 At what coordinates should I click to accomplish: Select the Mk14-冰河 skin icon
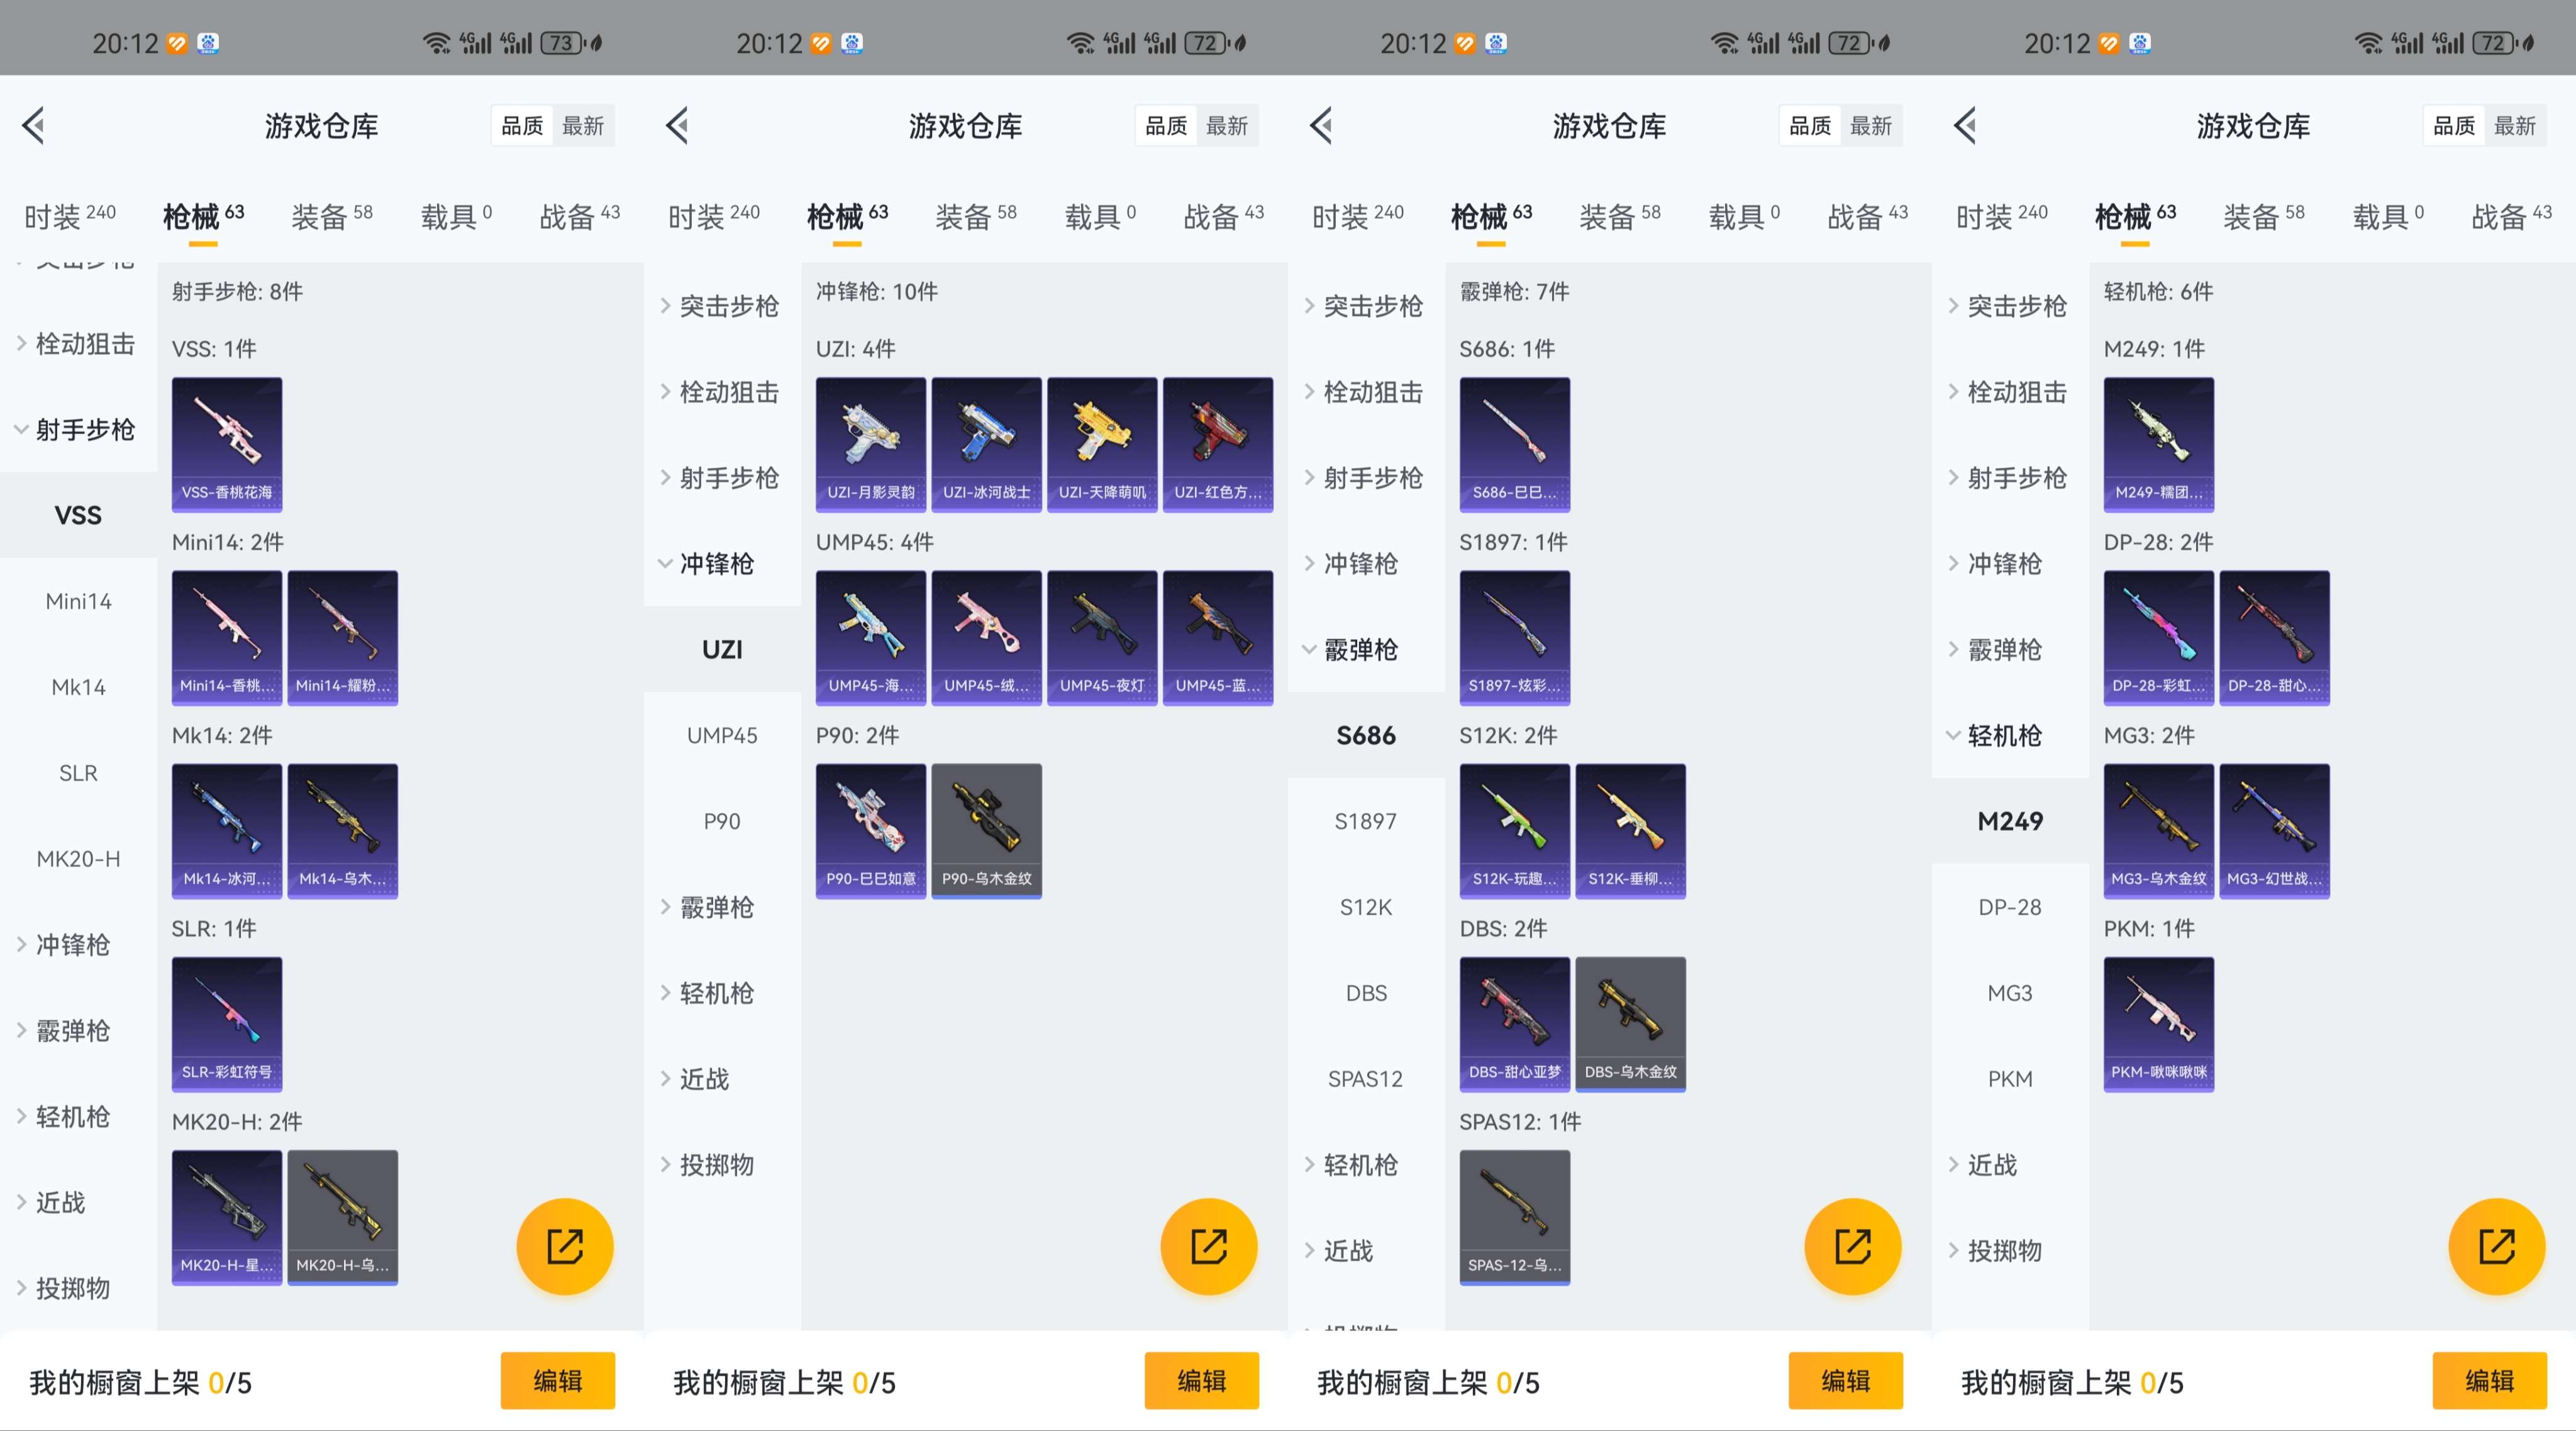point(227,831)
